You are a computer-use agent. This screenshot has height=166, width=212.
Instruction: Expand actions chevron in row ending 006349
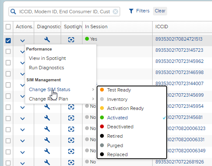point(23,152)
